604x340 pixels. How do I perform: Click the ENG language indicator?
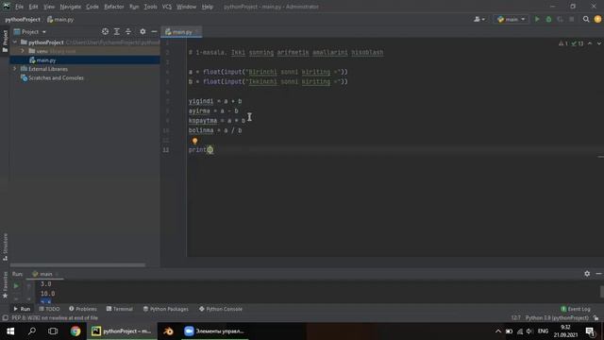(x=543, y=331)
